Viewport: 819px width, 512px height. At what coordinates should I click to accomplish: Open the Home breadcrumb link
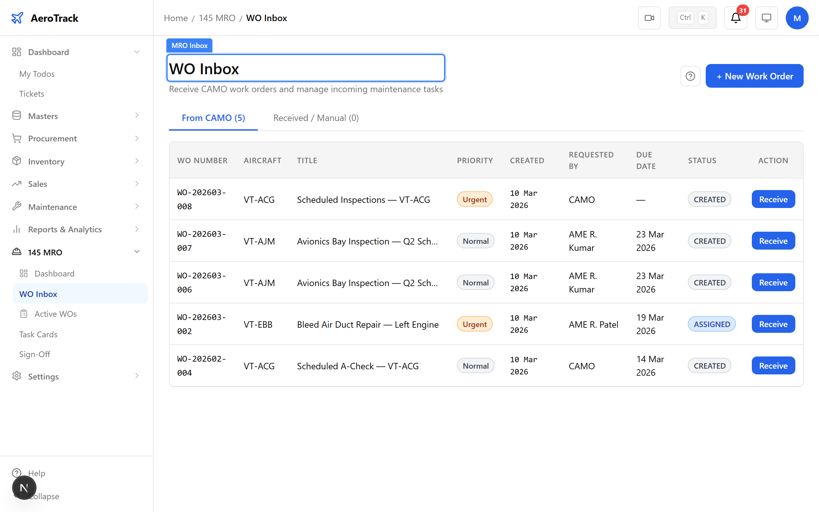coord(176,18)
